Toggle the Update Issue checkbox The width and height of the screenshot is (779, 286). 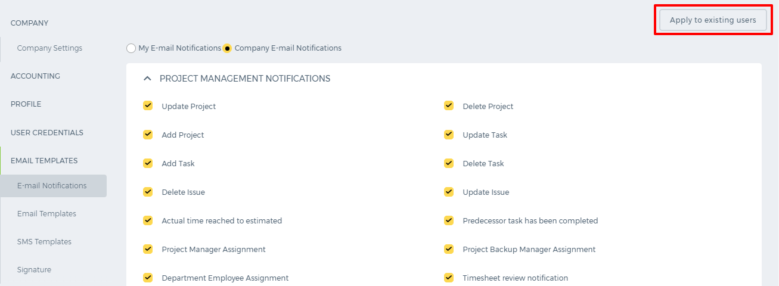449,192
